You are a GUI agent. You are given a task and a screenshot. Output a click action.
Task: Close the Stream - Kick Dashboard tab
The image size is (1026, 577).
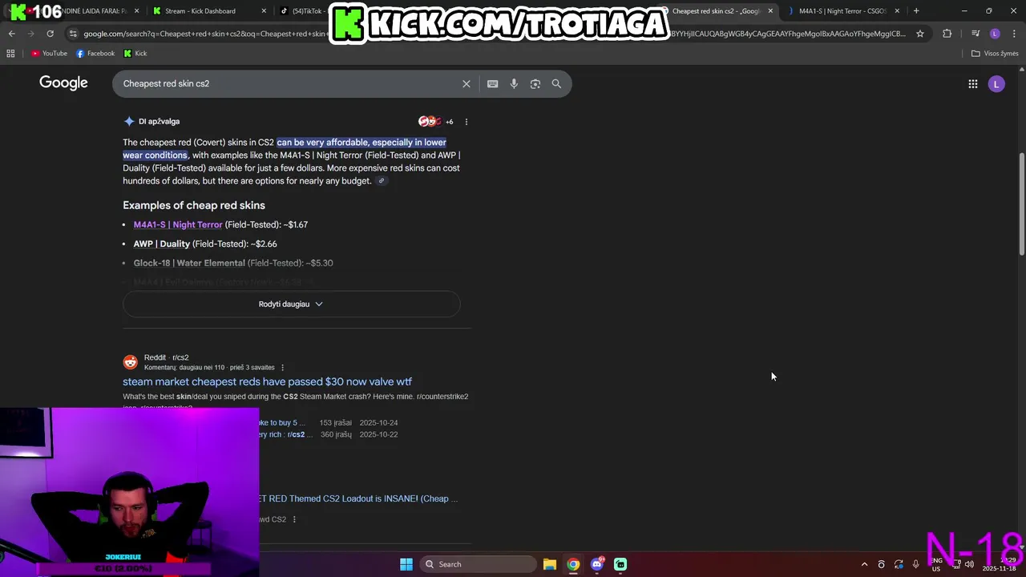[264, 11]
